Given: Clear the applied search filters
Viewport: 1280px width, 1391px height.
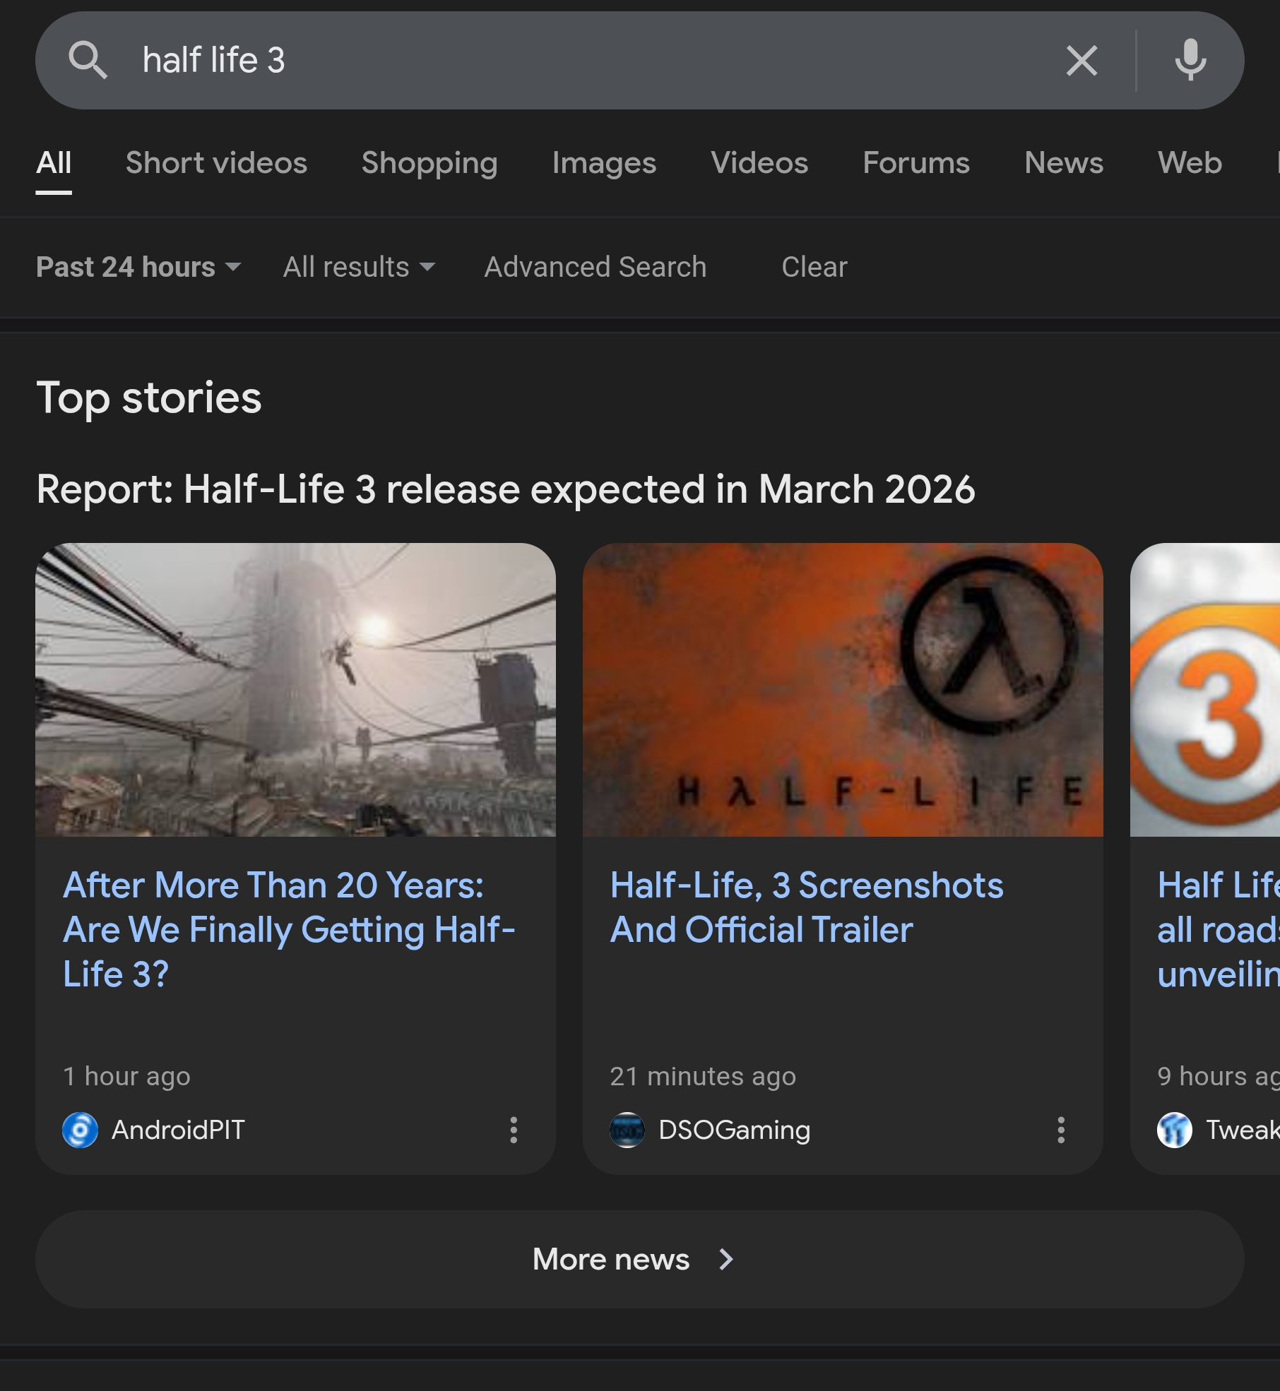Looking at the screenshot, I should coord(814,267).
